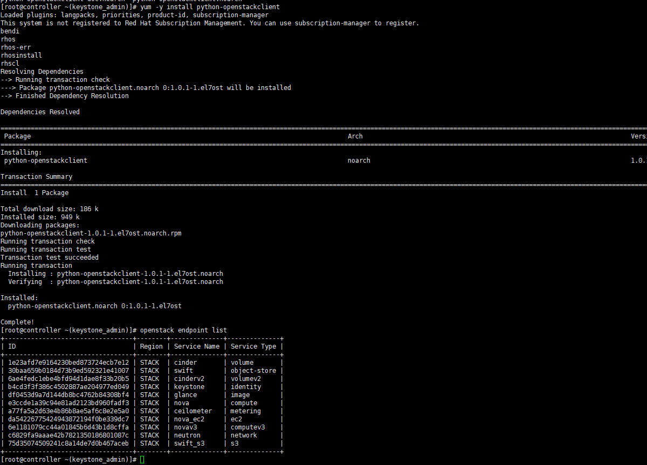This screenshot has width=647, height=465.
Task: Click the 'Total download size: 186 k' line
Action: click(x=49, y=209)
